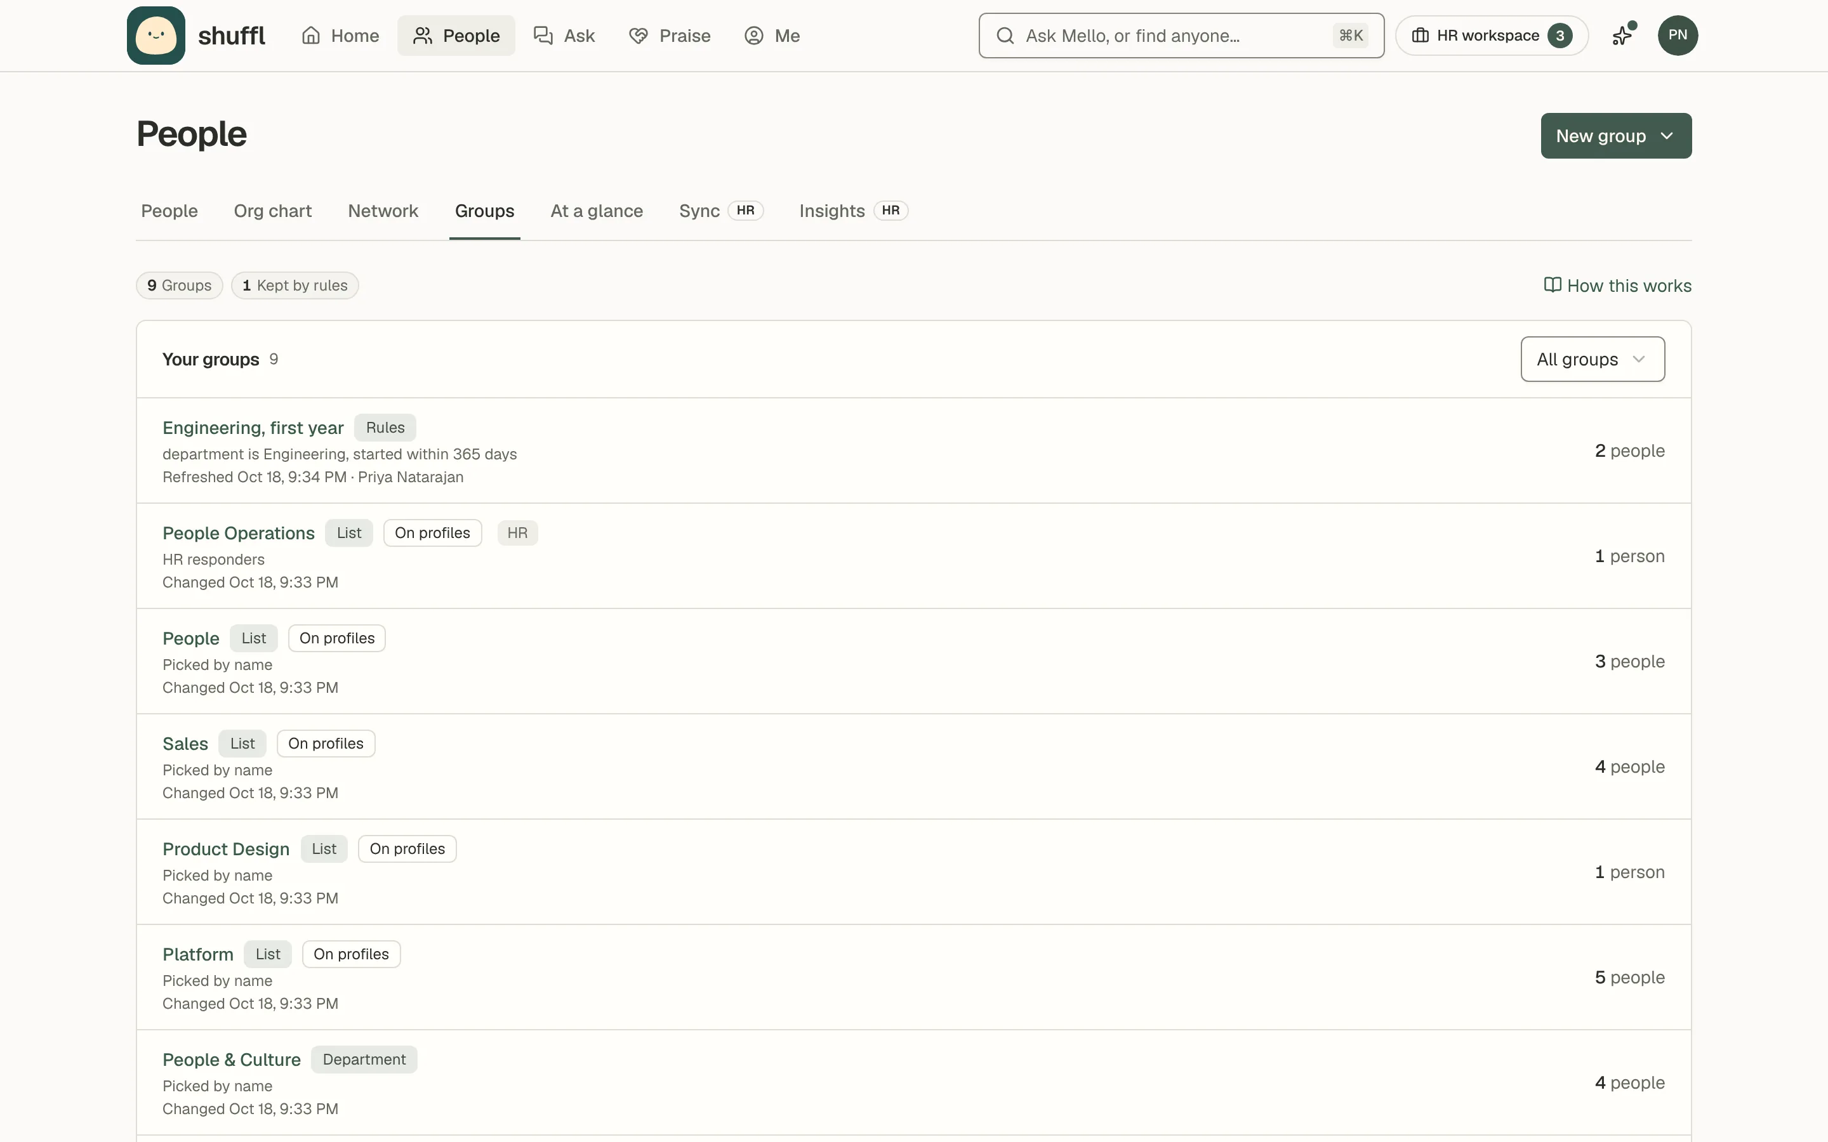Select the Groups tab

484,211
